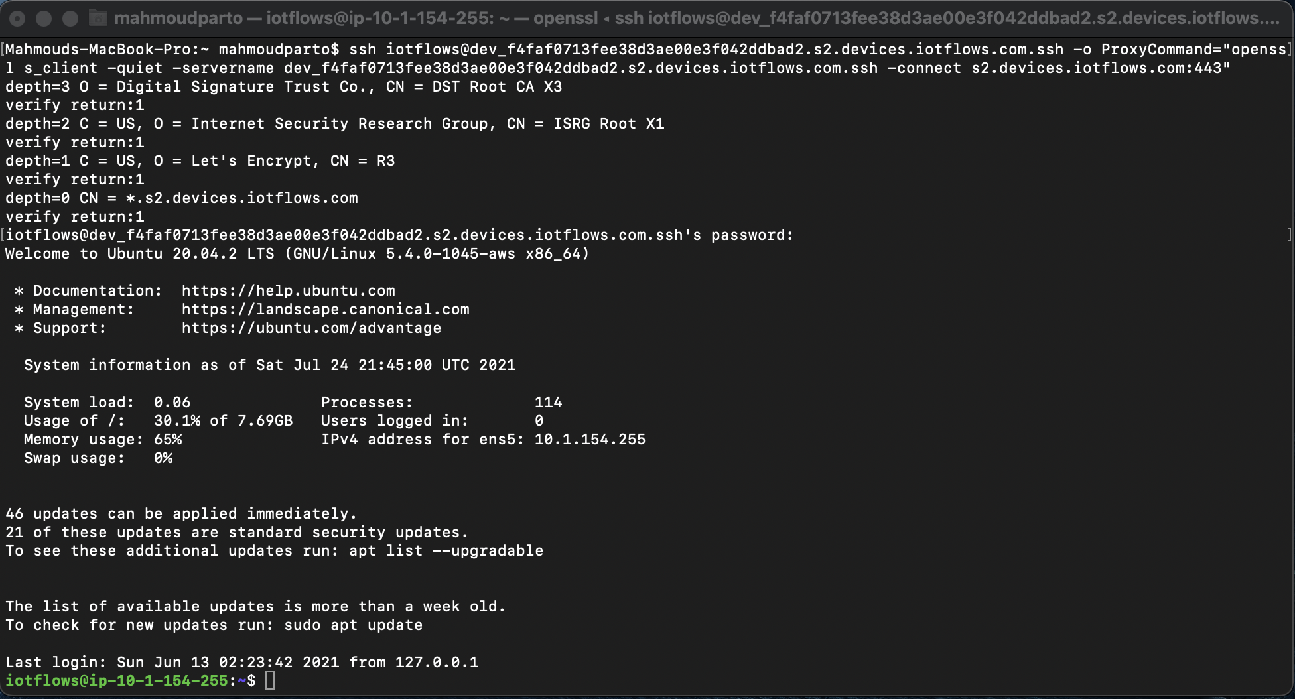Open the ubuntu.com/advantage support link

coord(311,328)
